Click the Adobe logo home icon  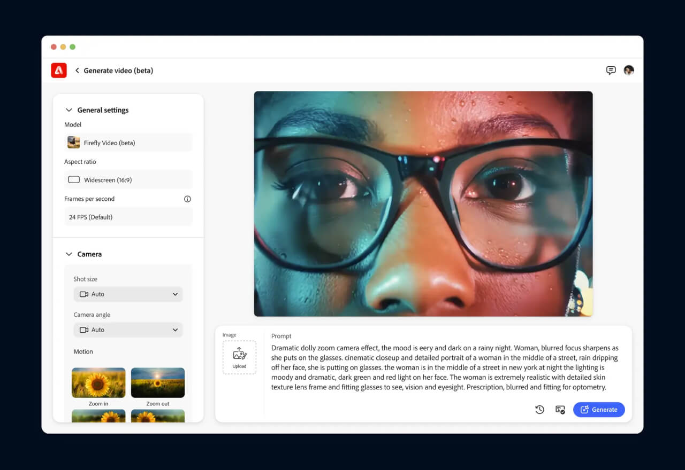coord(59,70)
